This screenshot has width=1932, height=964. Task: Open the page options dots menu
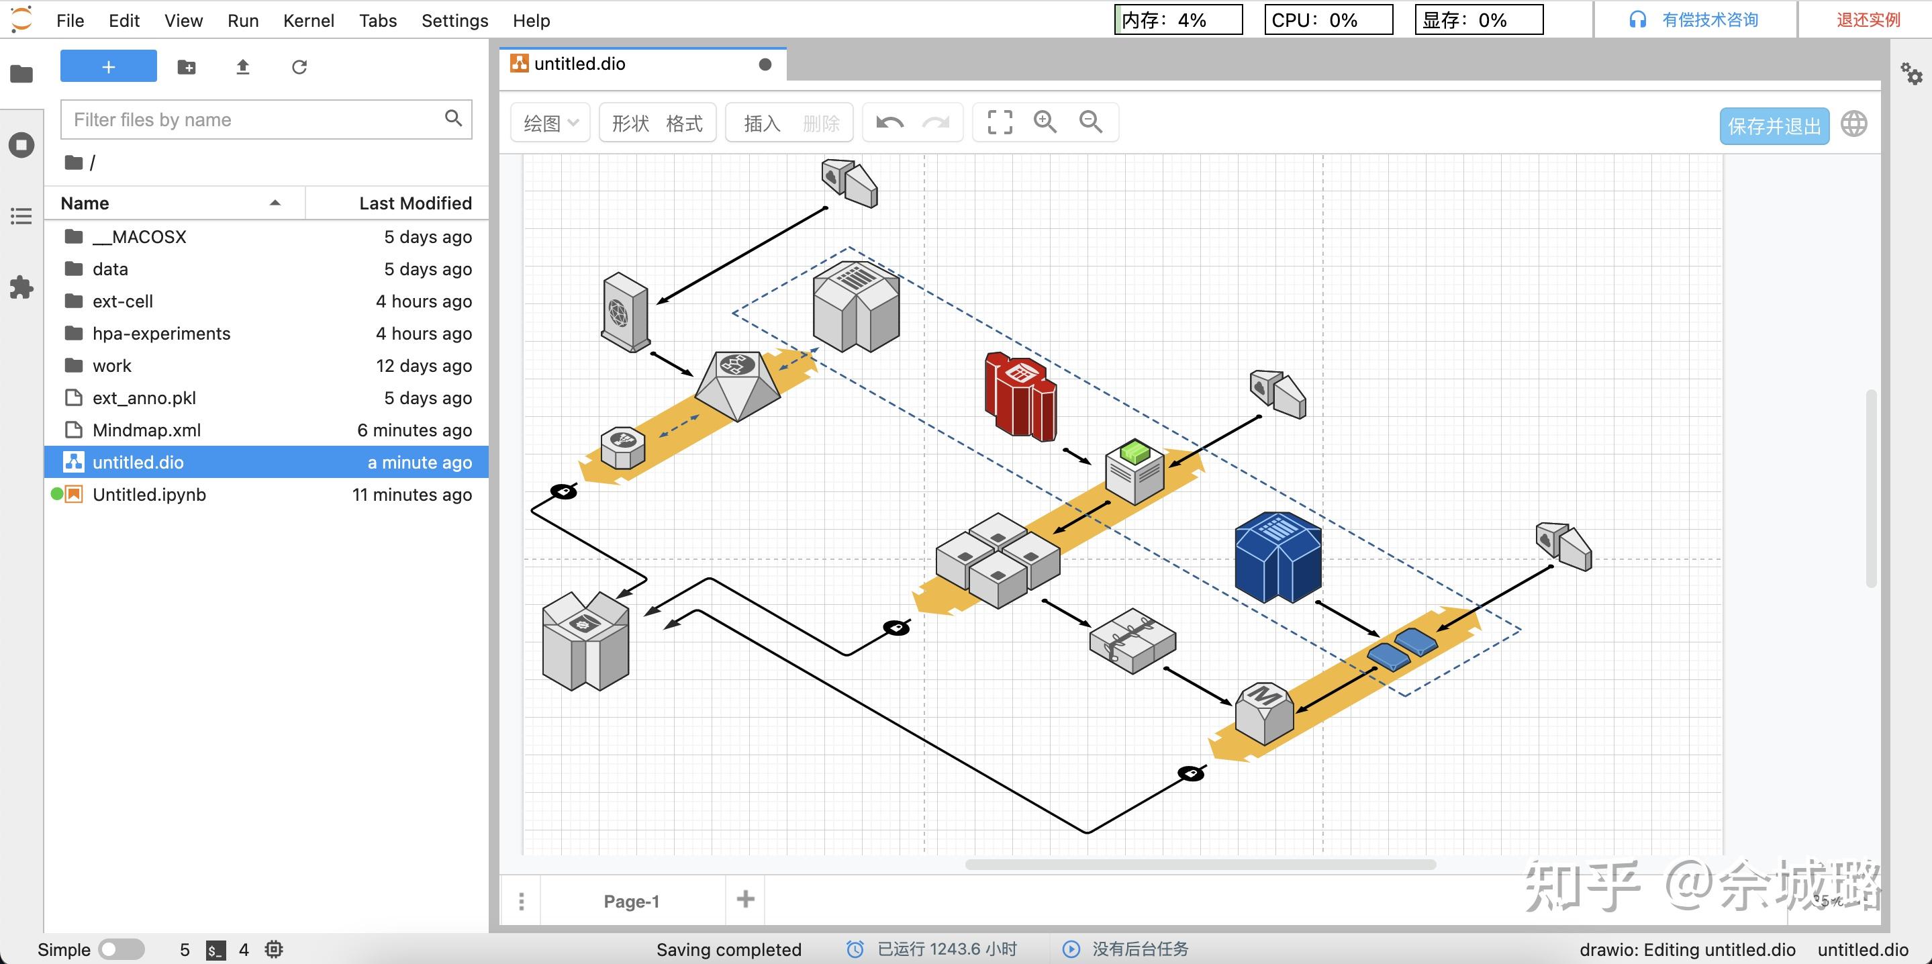[521, 901]
